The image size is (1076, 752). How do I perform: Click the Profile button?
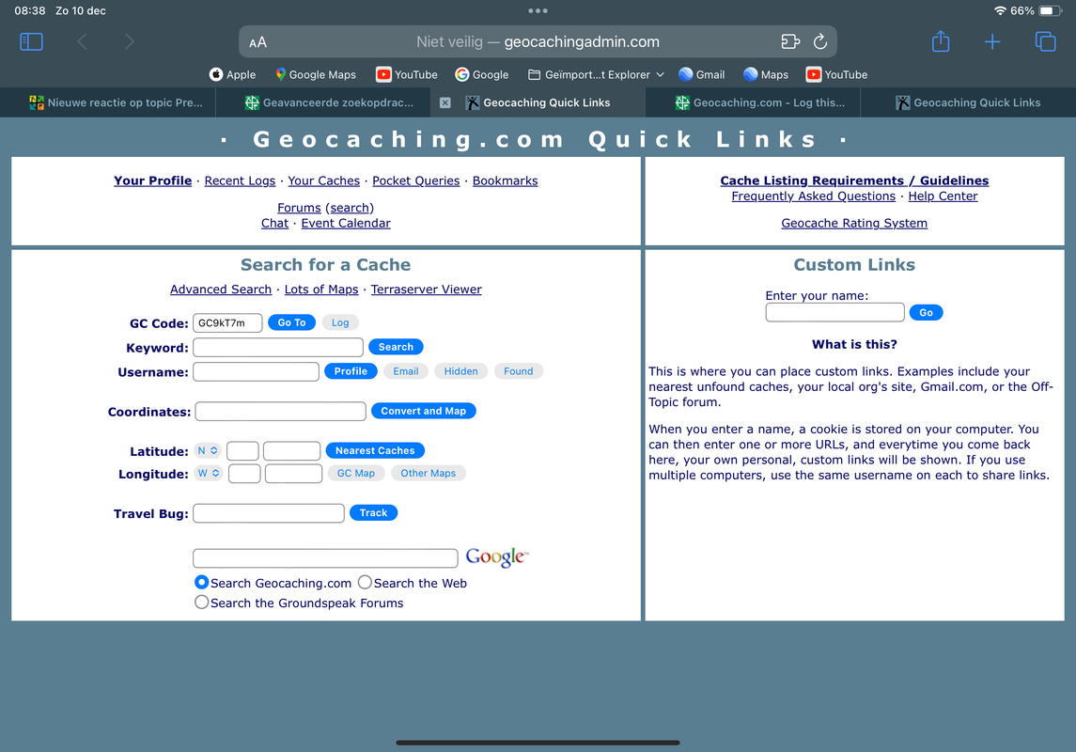[351, 371]
